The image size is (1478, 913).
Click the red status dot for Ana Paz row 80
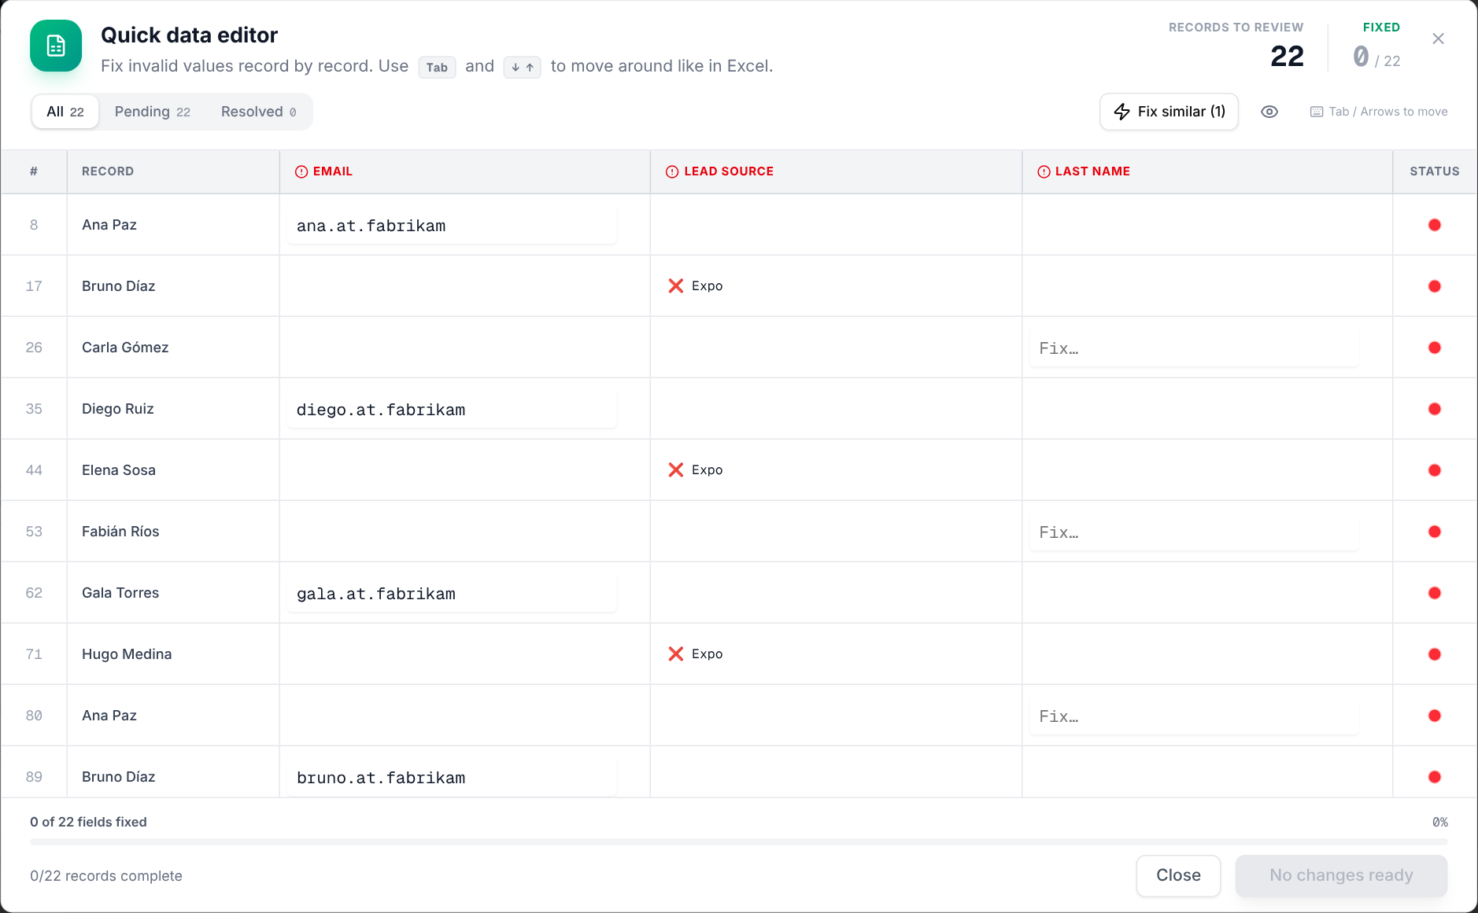1435,716
